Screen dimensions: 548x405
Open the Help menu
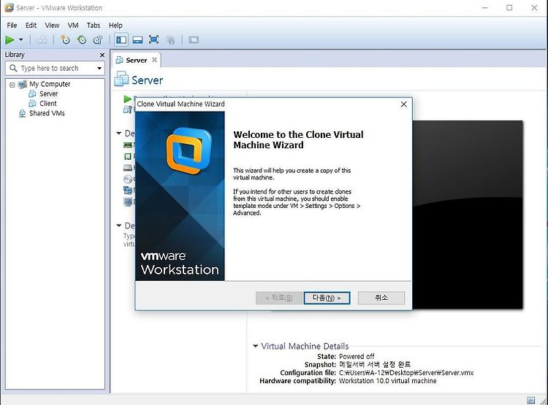pyautogui.click(x=115, y=25)
